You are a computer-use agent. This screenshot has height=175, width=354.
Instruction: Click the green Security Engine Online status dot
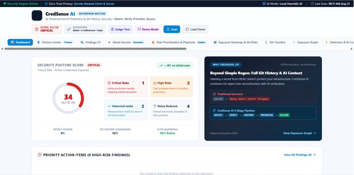point(4,3)
